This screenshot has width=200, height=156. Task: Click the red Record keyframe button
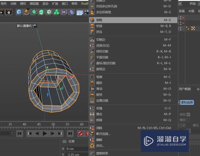tap(80, 133)
